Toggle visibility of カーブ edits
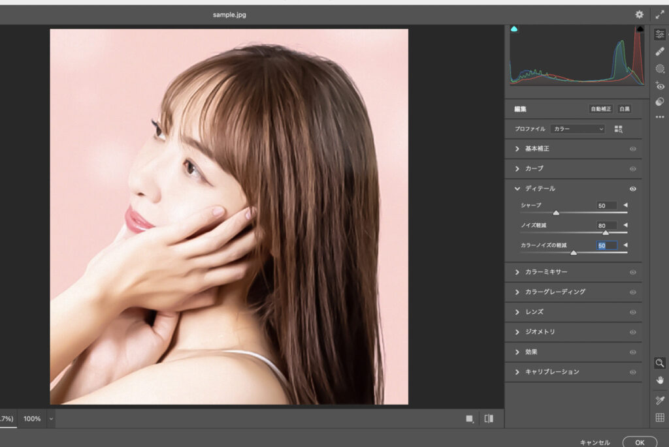669x447 pixels. point(632,169)
